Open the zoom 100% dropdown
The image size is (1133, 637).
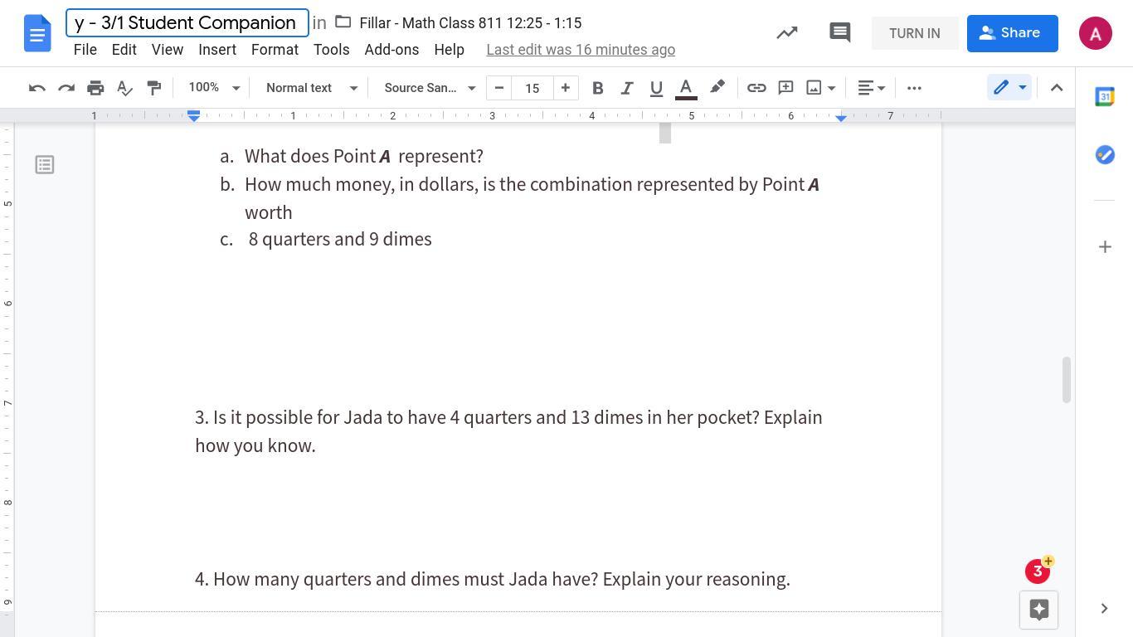213,88
